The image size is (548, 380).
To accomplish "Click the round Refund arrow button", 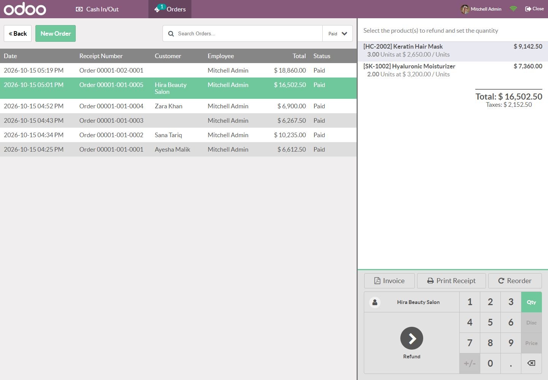I will [x=412, y=338].
